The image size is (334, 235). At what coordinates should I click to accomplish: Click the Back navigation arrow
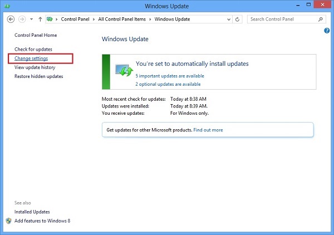11,19
